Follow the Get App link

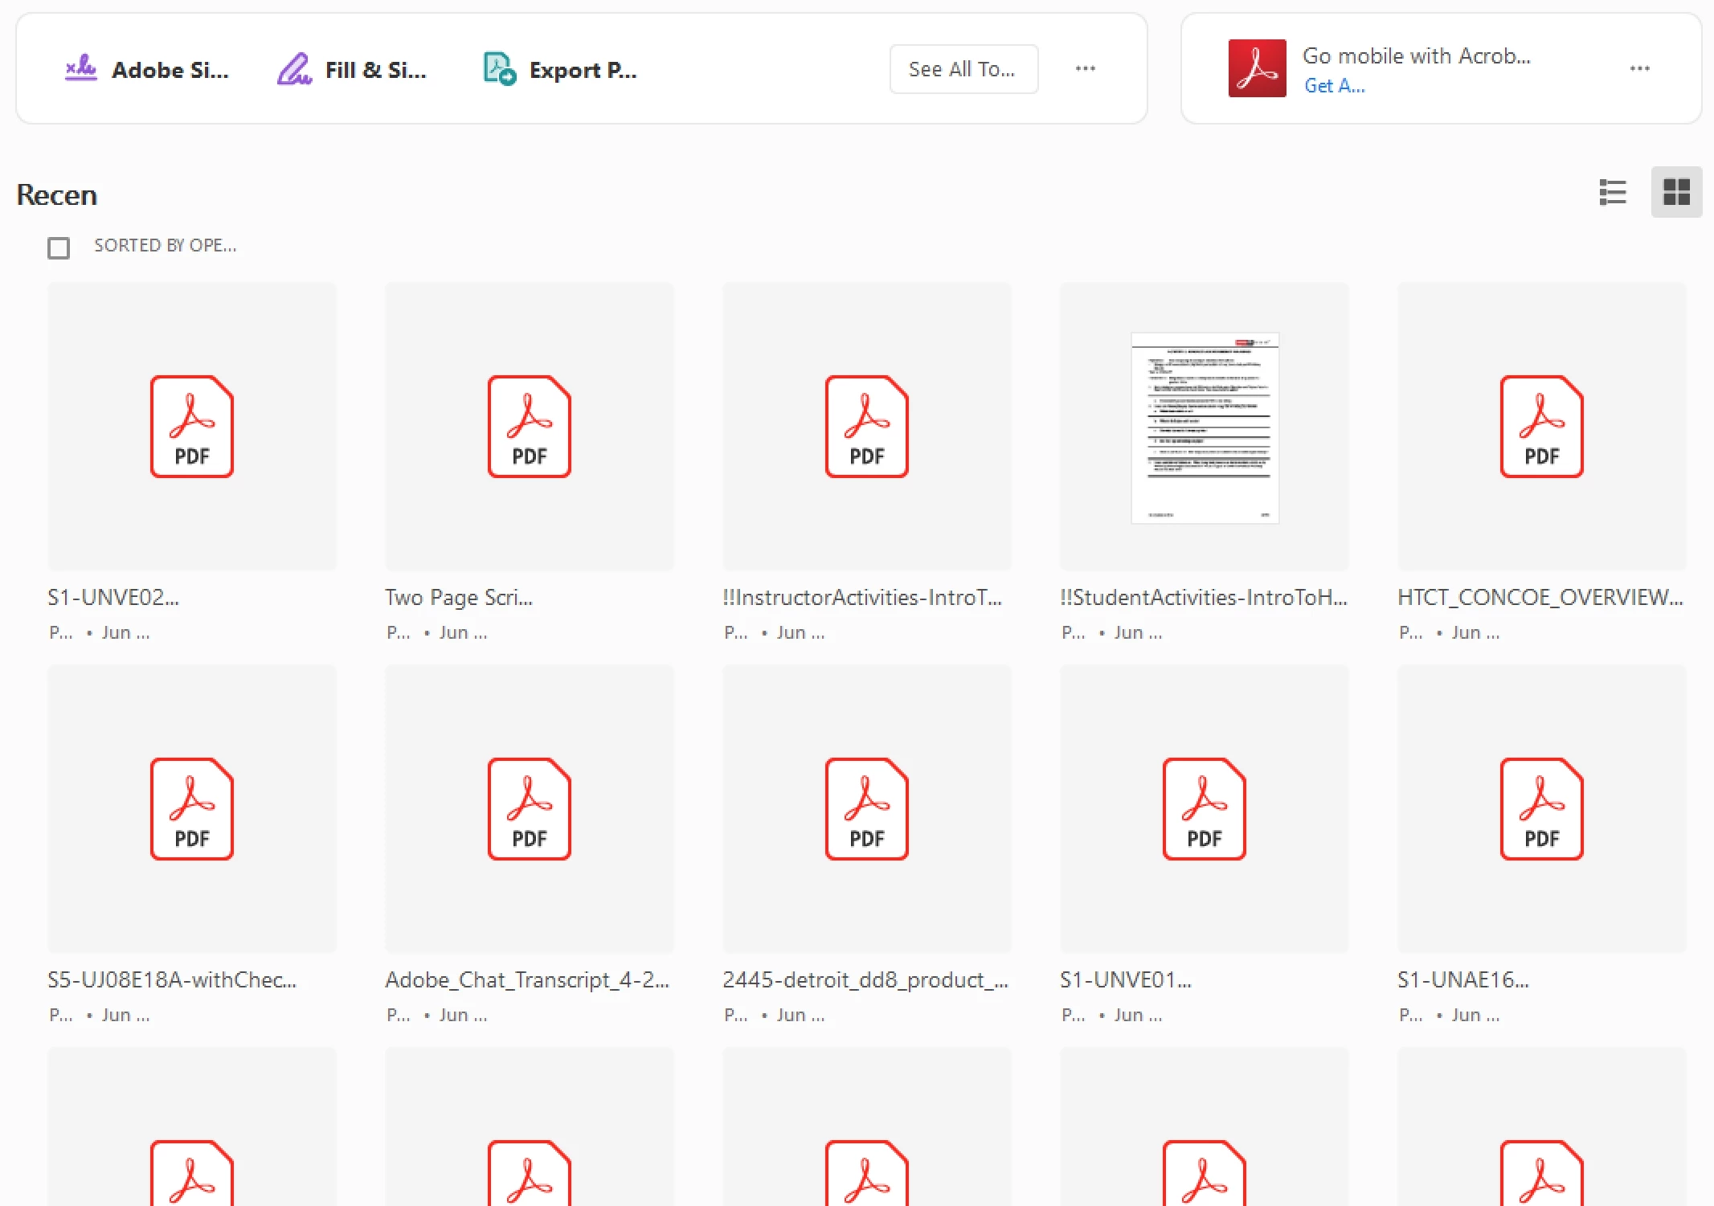(x=1334, y=86)
